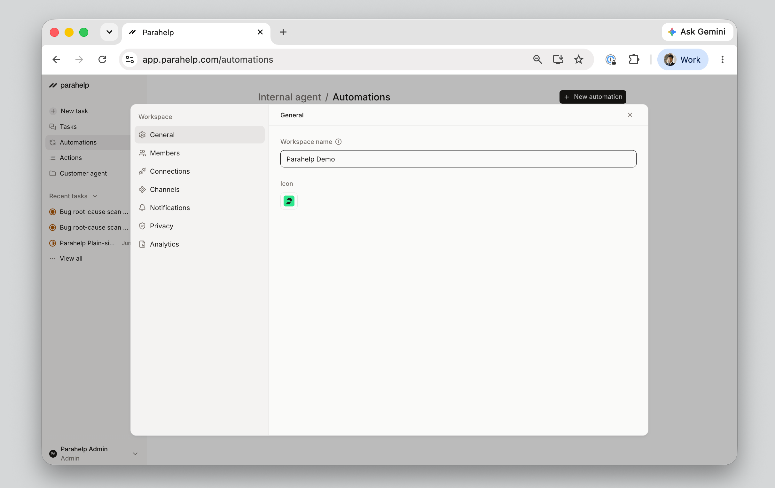Click the View all ellipsis icon
Image resolution: width=775 pixels, height=488 pixels.
click(52, 258)
